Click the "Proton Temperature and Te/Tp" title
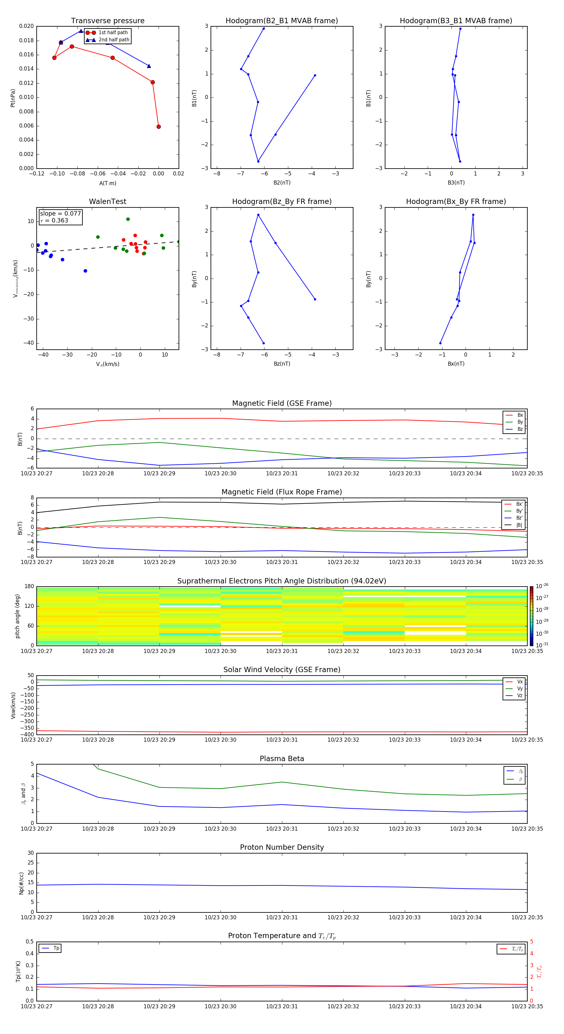 pos(282,936)
